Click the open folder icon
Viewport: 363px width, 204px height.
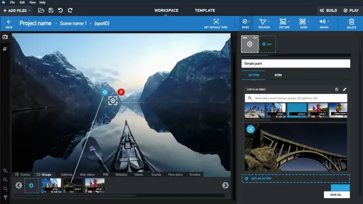tap(41, 10)
